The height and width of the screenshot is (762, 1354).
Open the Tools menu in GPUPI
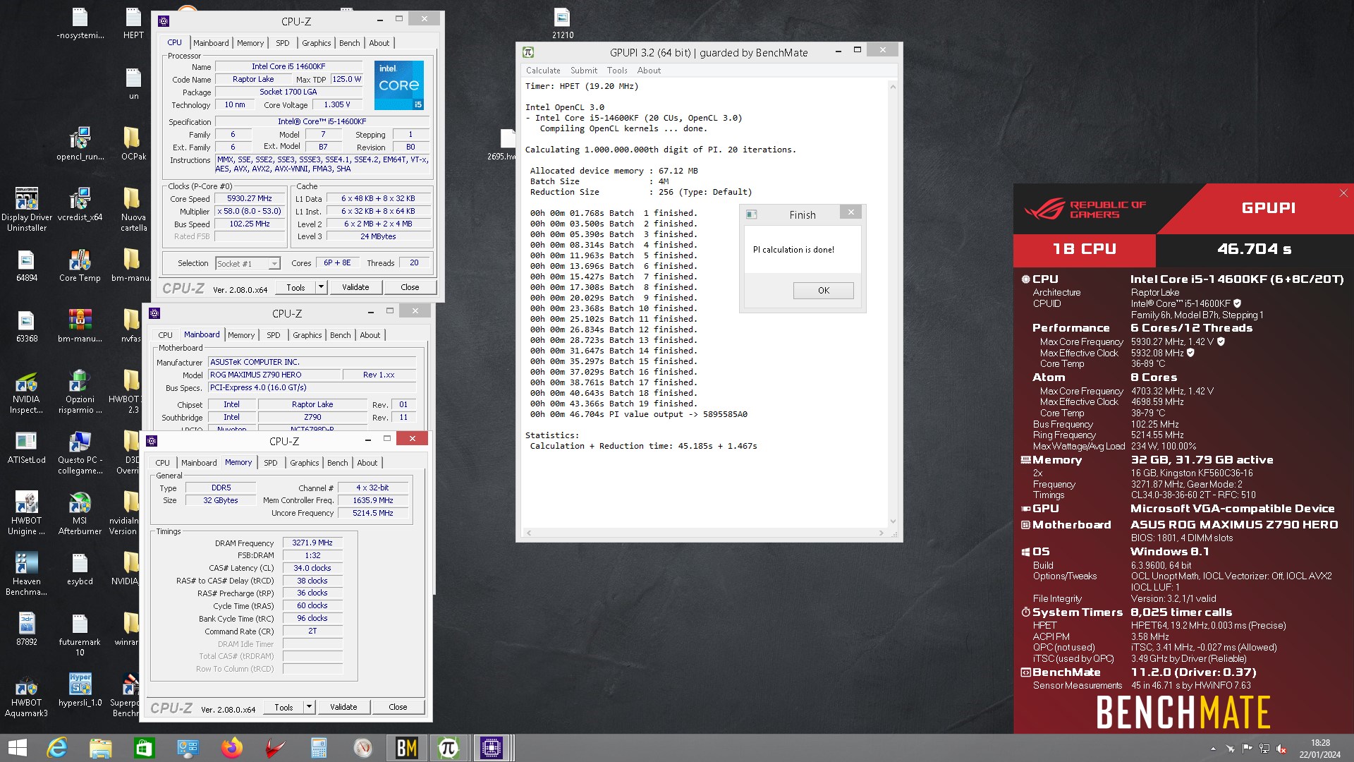point(616,71)
